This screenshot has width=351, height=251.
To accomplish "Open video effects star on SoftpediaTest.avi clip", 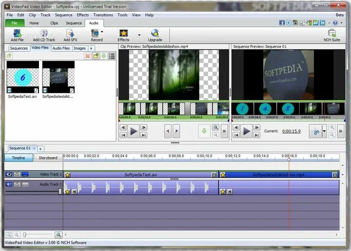I will coord(67,175).
